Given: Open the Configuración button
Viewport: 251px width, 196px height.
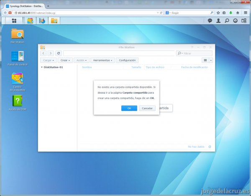Looking at the screenshot, I should coord(127,60).
